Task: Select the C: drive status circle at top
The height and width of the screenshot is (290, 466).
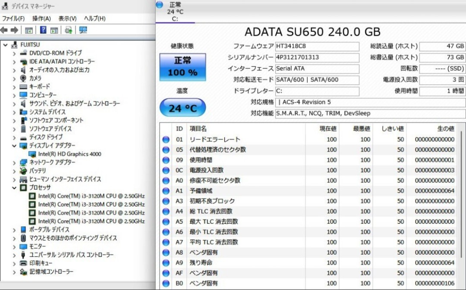Action: point(160,5)
